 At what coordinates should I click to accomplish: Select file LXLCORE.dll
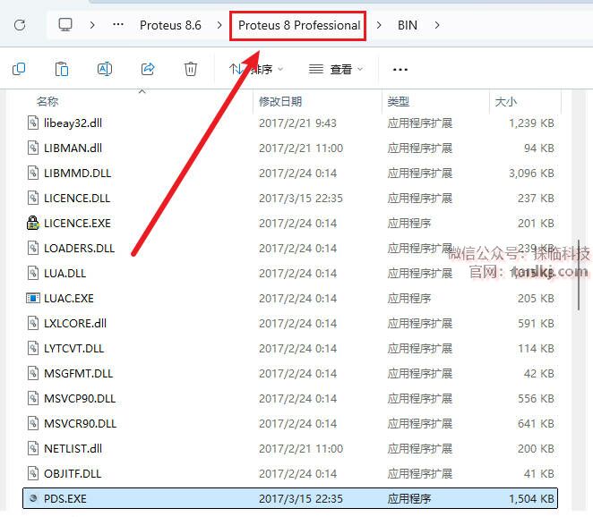pos(290,323)
